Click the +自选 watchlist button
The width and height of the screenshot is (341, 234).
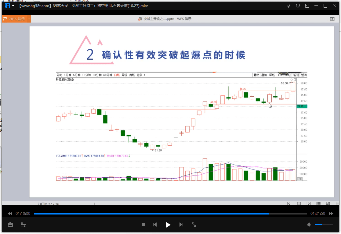(x=296, y=75)
